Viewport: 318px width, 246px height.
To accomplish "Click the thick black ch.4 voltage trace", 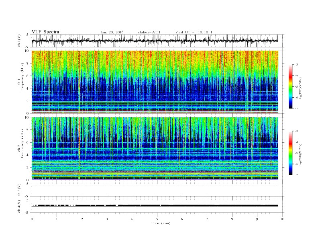I will tap(155, 206).
